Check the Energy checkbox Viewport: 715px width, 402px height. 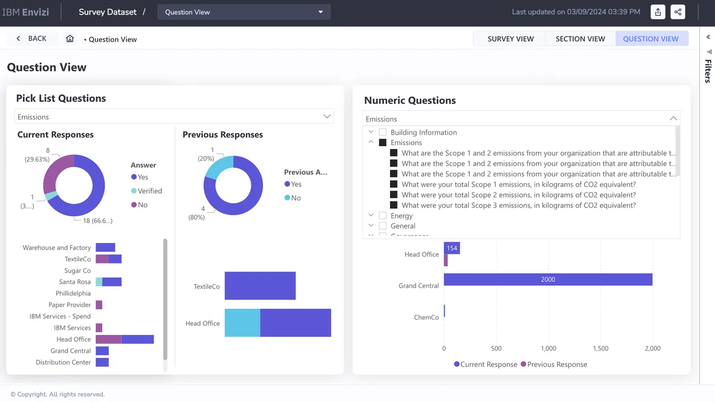click(x=383, y=216)
